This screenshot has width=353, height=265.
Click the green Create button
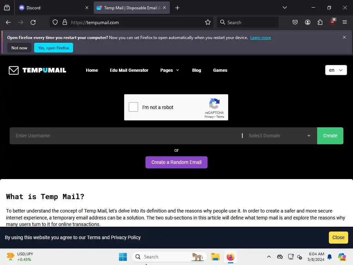click(x=330, y=136)
